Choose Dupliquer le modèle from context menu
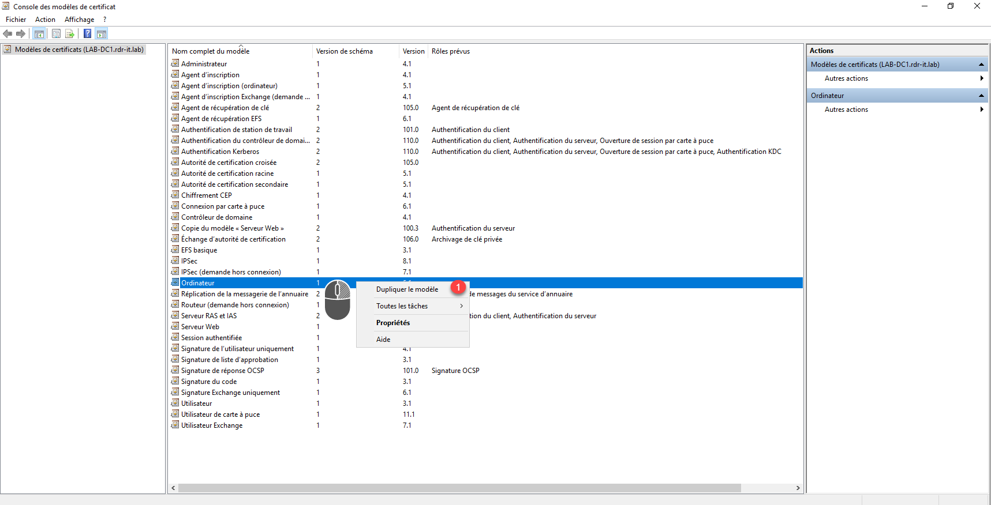 point(407,289)
